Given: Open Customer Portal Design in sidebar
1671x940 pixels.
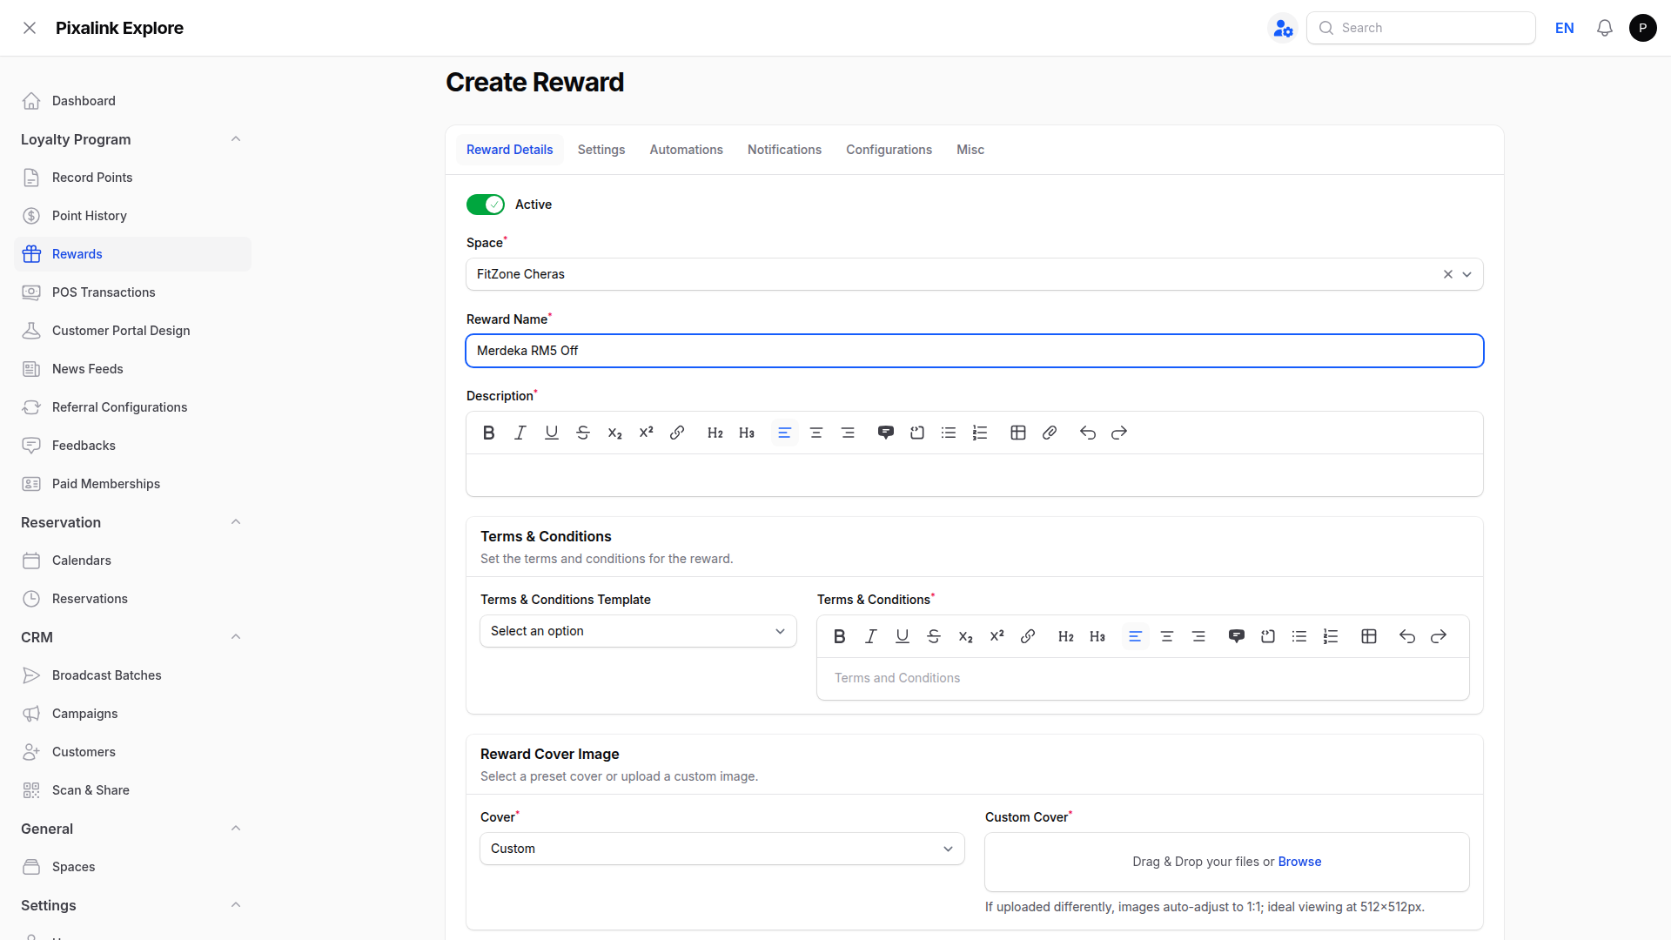Looking at the screenshot, I should point(132,331).
